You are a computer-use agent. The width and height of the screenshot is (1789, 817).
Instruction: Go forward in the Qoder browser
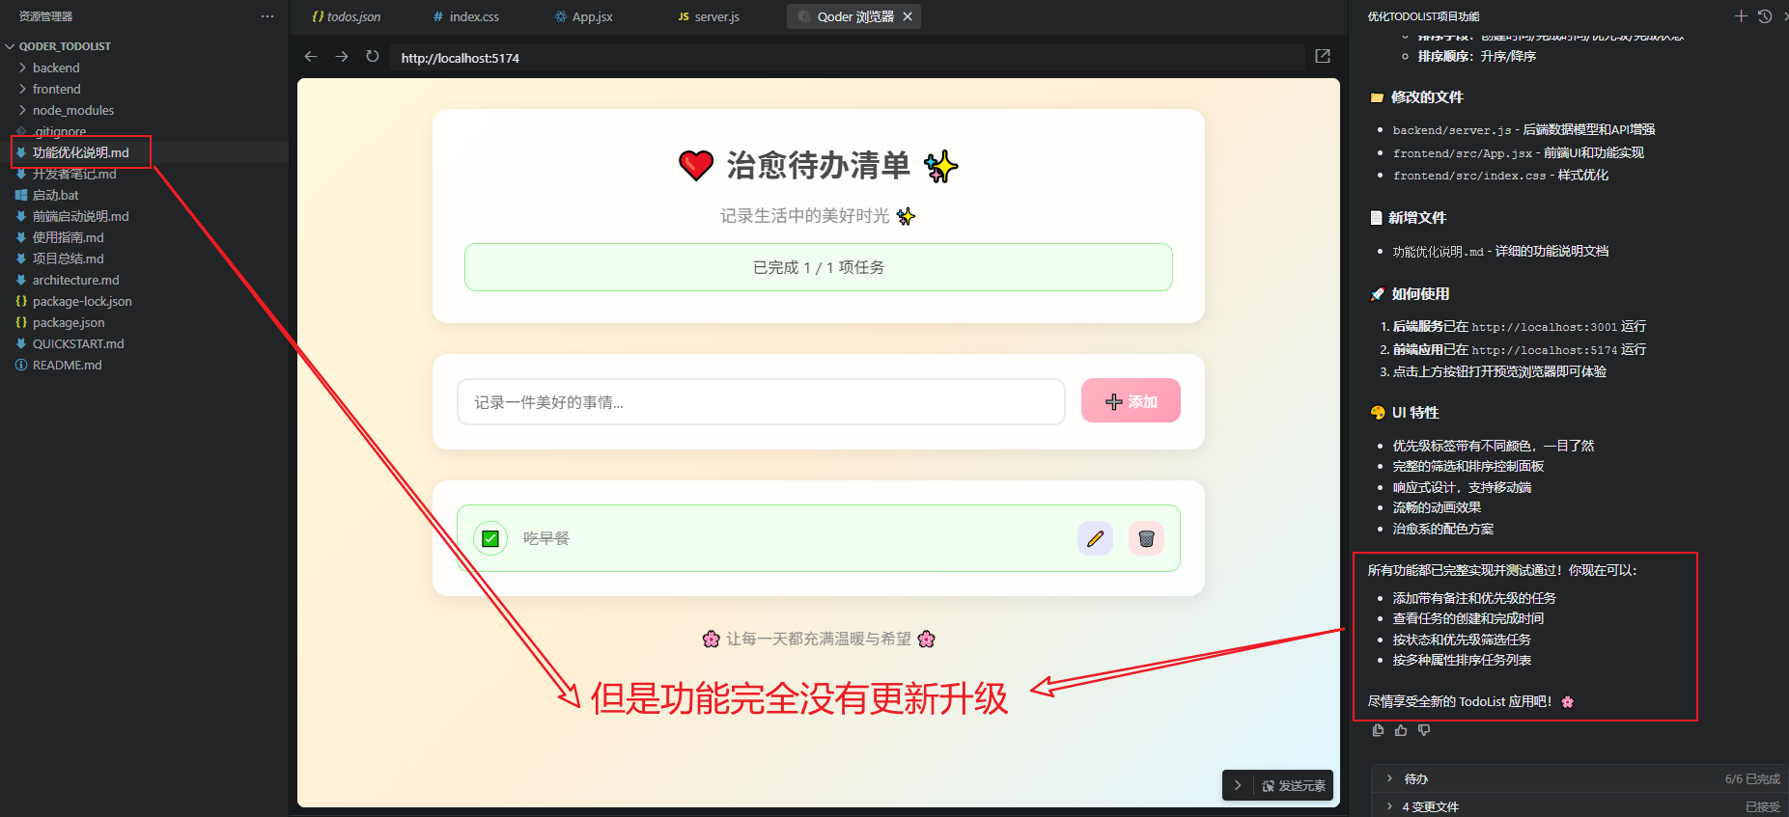(x=342, y=57)
